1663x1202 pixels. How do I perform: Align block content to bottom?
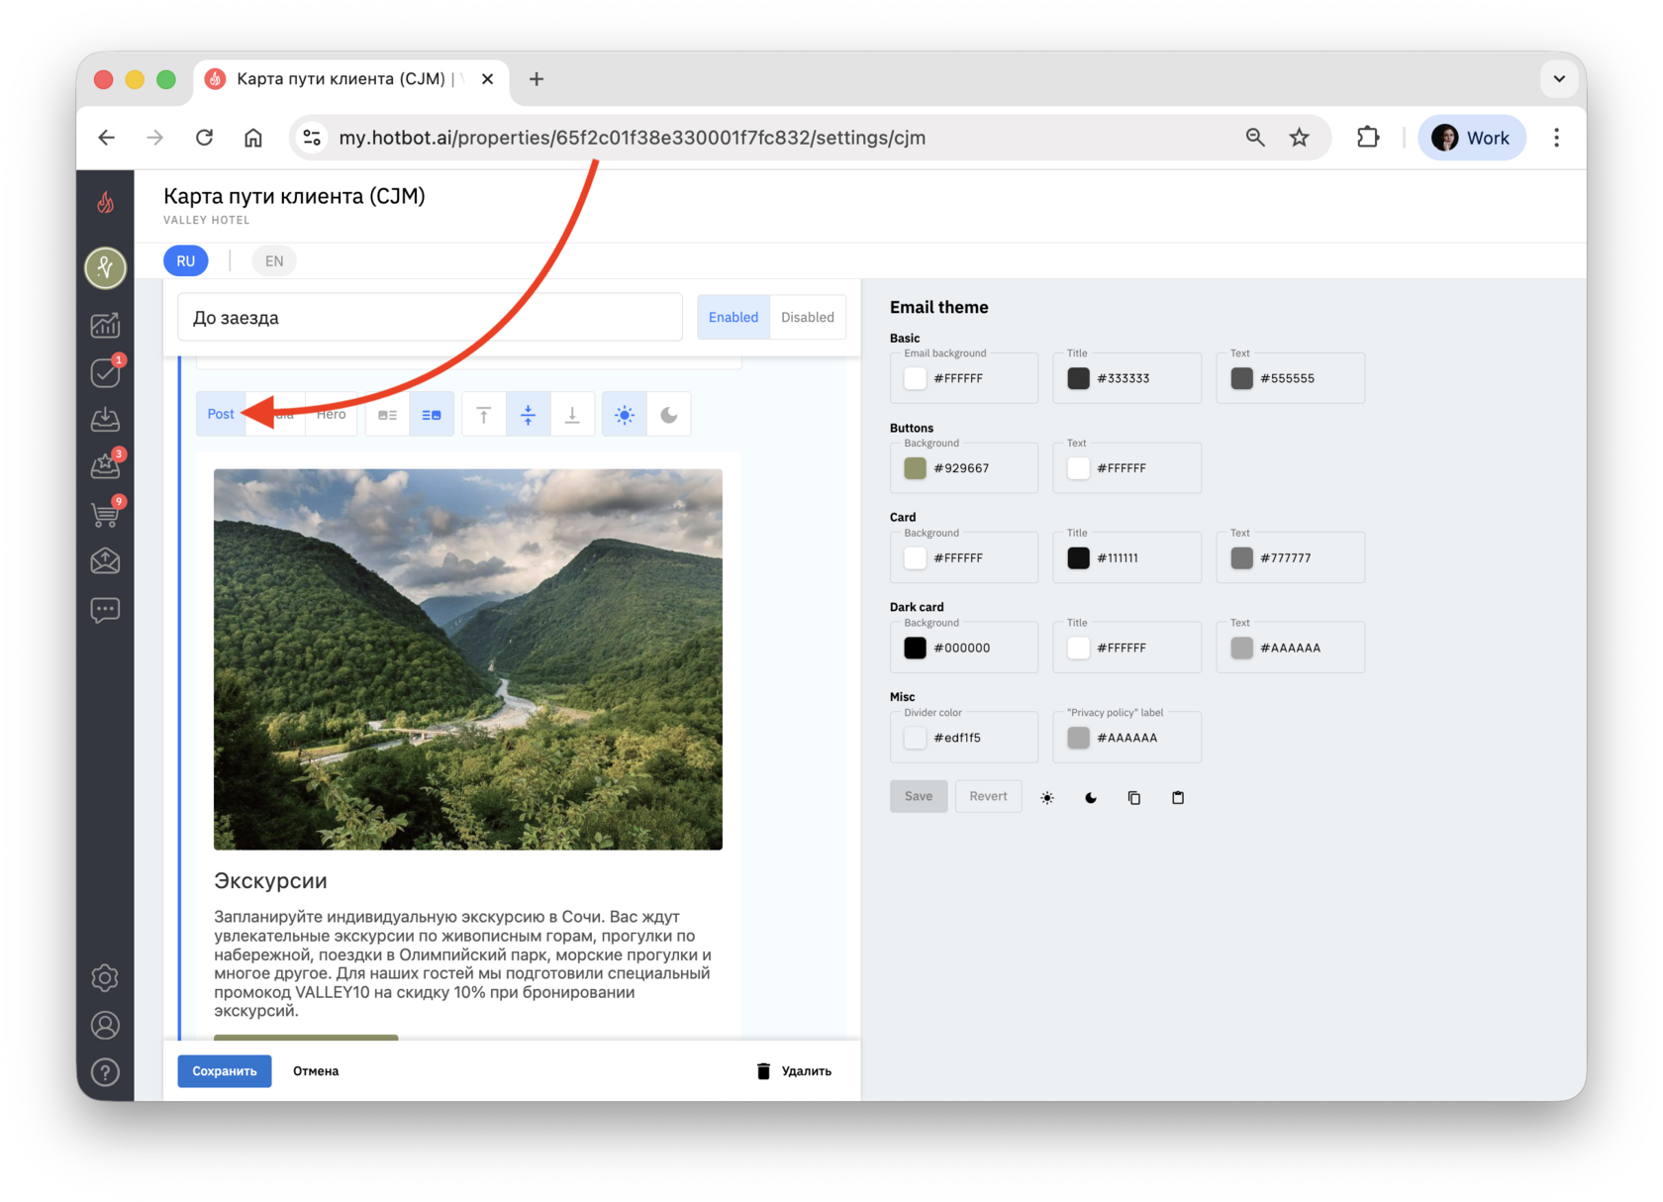tap(572, 415)
